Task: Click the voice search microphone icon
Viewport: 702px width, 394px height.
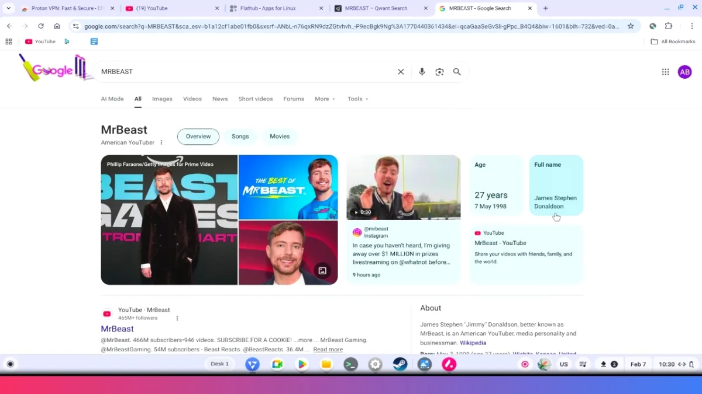Action: (422, 71)
